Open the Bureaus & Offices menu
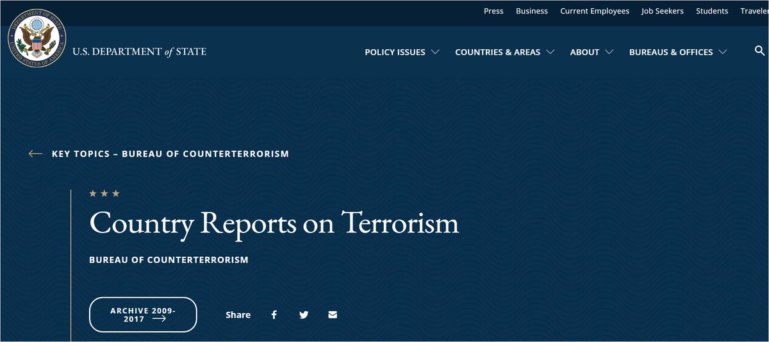The image size is (769, 342). pos(671,52)
